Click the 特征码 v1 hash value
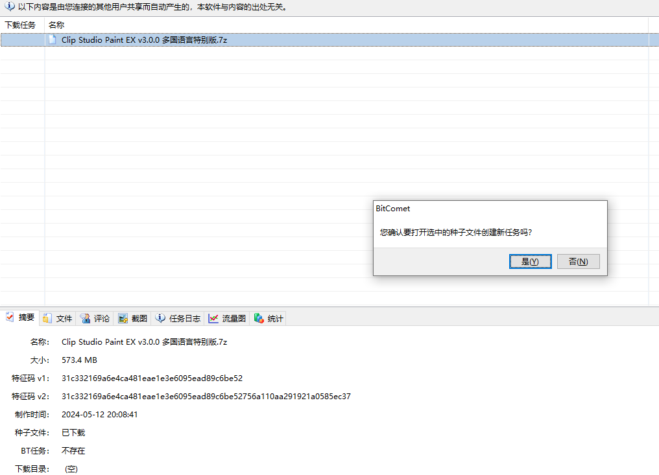Screen dimensions: 659x475 click(152, 378)
